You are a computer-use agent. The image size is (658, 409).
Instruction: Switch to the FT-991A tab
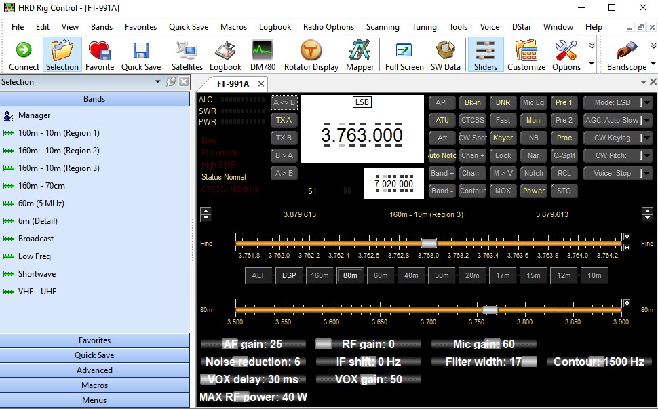[x=233, y=83]
